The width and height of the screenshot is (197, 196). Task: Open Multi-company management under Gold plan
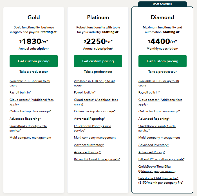(30, 138)
